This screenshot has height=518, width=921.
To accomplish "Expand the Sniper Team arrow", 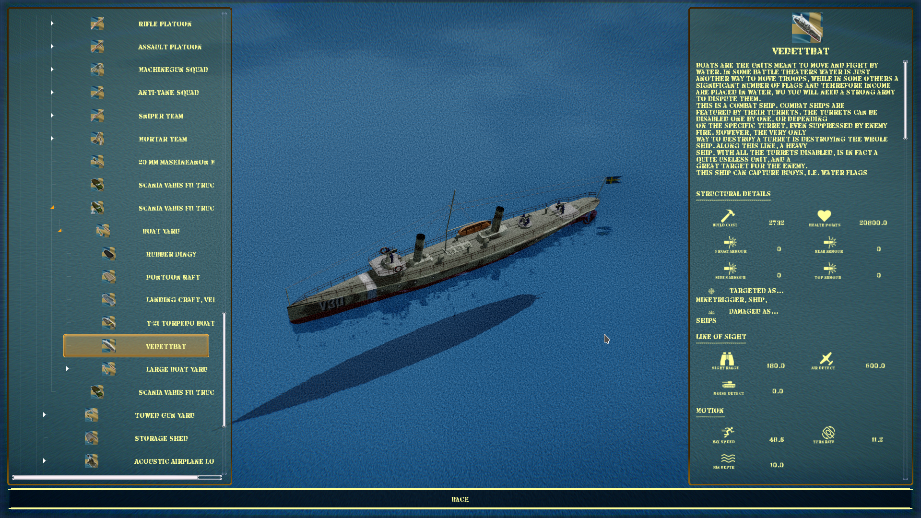I will point(52,116).
